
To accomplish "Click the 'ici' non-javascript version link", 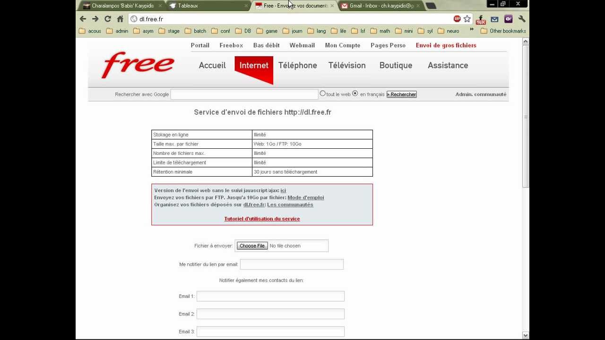I will [283, 190].
